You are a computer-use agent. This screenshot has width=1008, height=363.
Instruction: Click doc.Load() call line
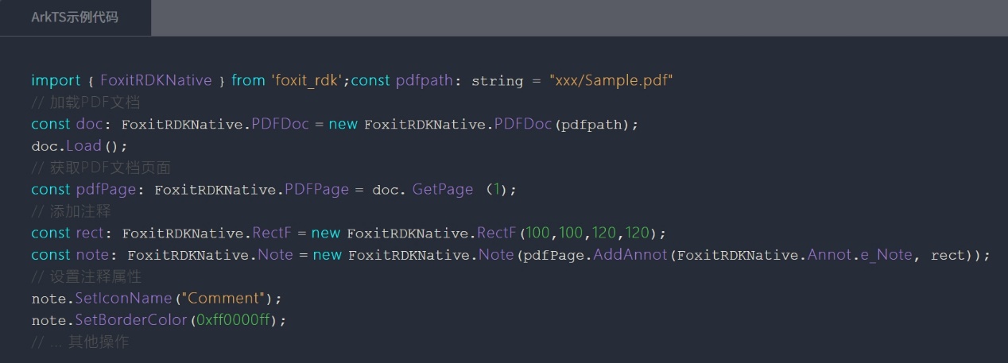79,146
